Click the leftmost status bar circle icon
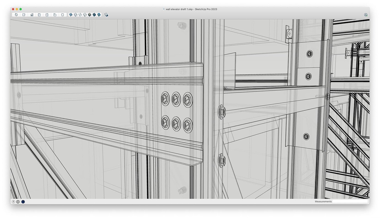Screen dimensions: 380x218 13,202
